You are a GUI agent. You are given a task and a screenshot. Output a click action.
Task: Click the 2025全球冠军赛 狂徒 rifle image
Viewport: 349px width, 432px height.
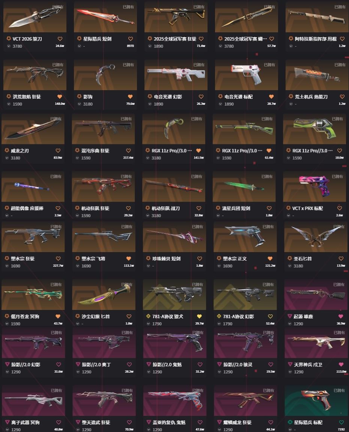[176, 17]
